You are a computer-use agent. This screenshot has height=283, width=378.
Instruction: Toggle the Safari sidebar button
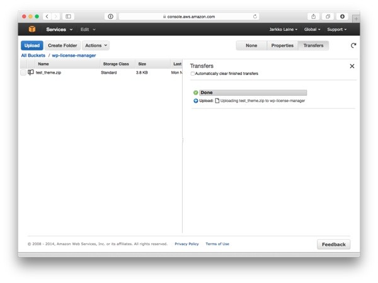pyautogui.click(x=68, y=16)
